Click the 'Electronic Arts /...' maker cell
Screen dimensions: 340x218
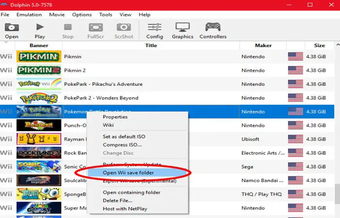point(263,153)
